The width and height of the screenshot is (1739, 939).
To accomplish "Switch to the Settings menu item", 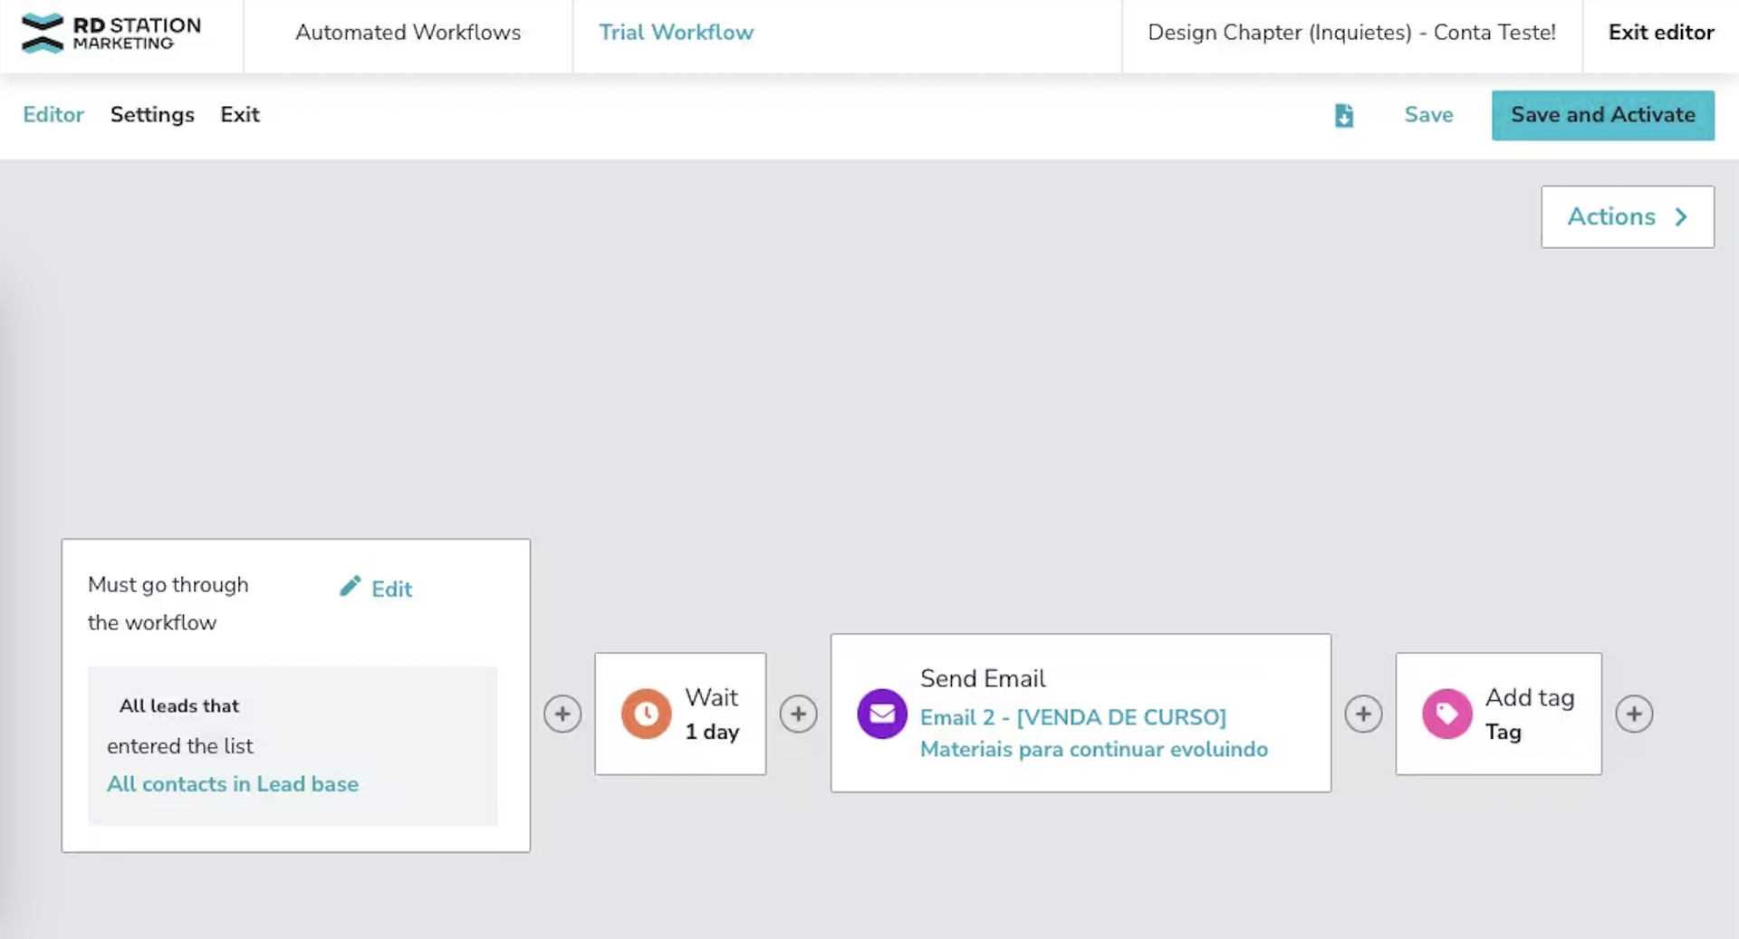I will point(152,115).
